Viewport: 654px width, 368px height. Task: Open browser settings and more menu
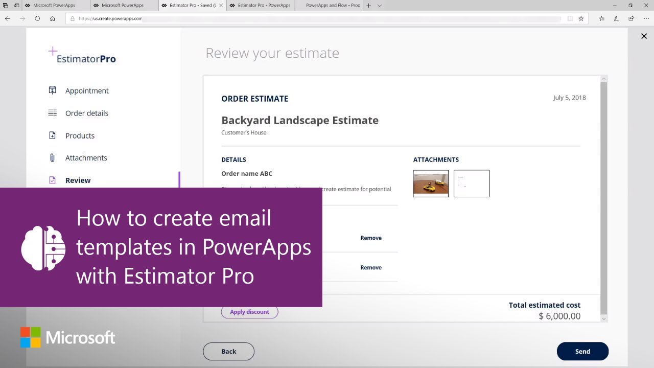click(646, 18)
